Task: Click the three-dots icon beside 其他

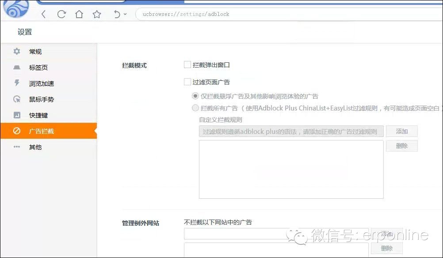Action: tap(17, 147)
